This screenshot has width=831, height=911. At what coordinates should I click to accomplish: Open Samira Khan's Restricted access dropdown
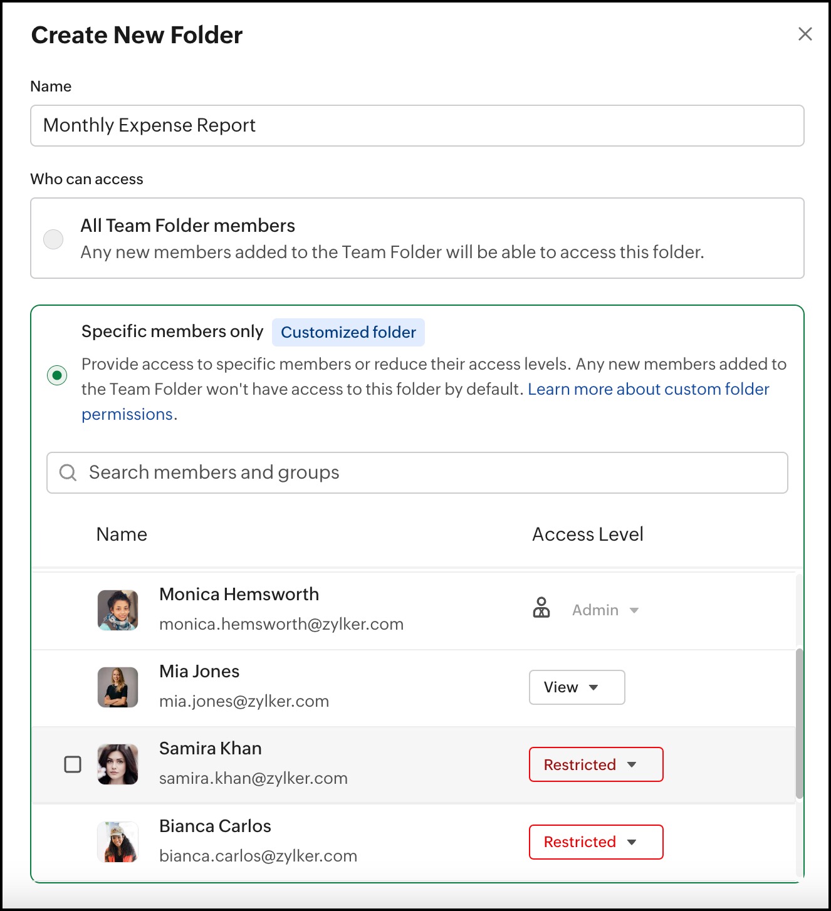pyautogui.click(x=595, y=764)
